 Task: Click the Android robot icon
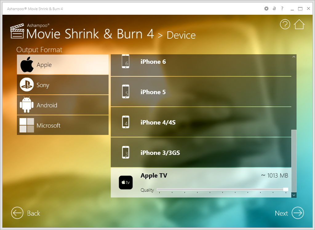pos(27,105)
